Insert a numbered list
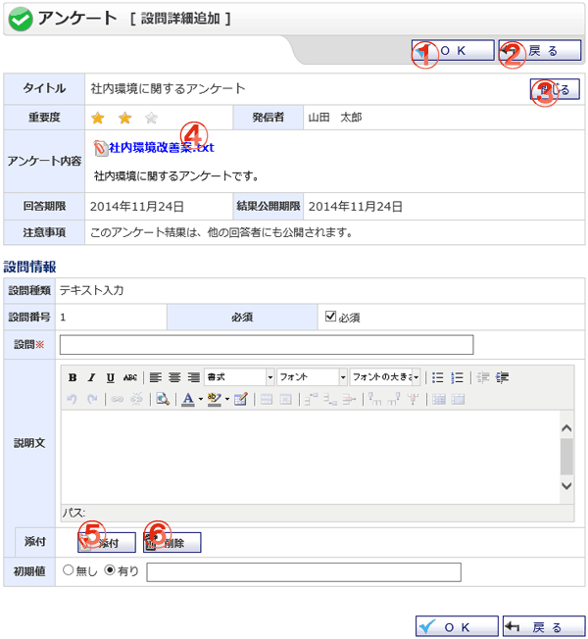Image resolution: width=588 pixels, height=639 pixels. pos(457,377)
